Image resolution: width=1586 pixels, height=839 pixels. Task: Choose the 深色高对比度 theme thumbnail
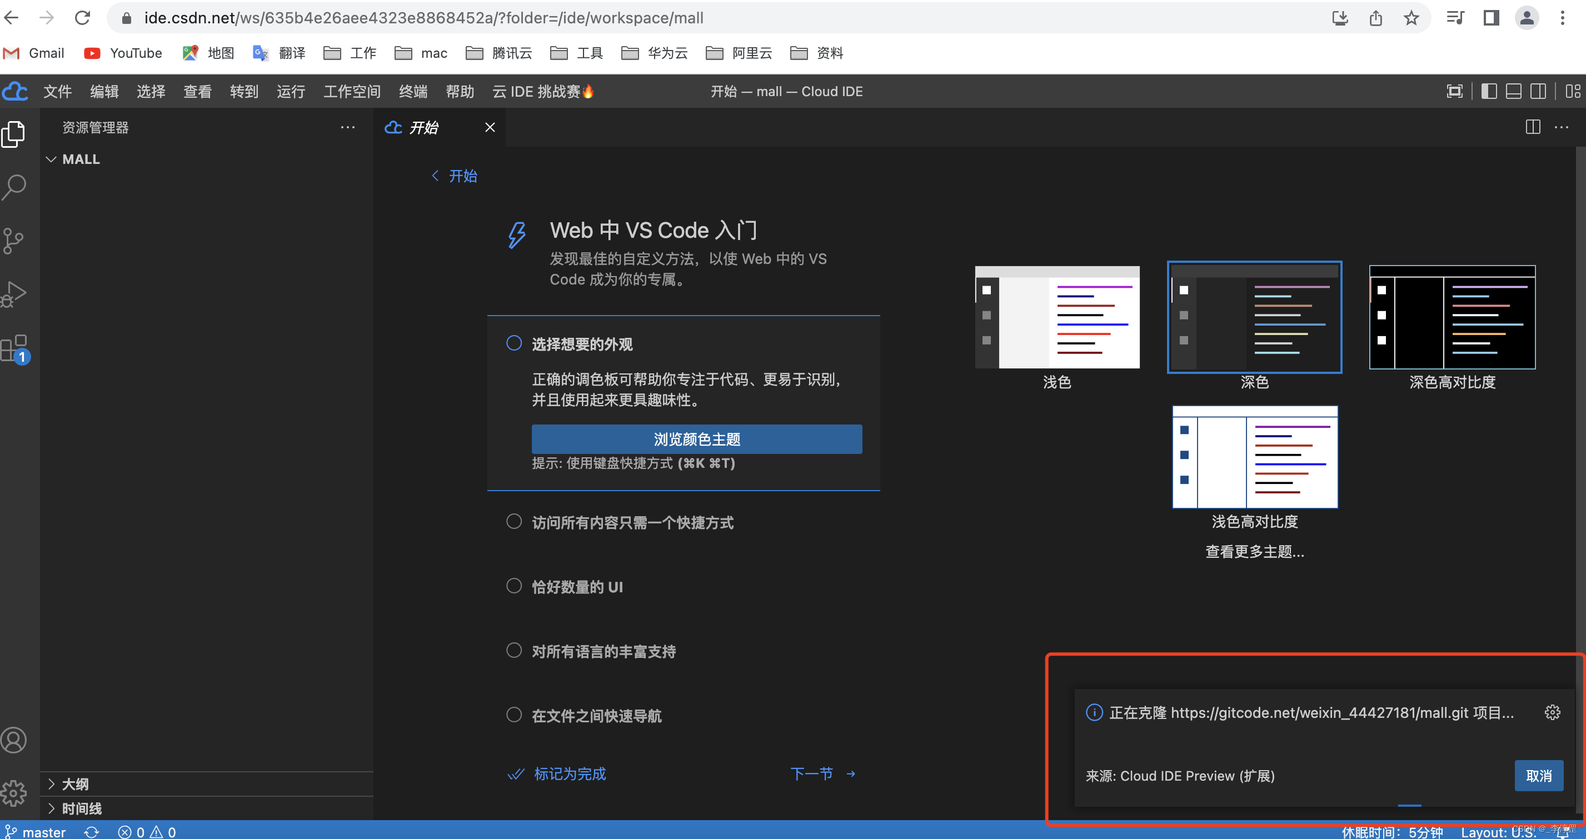(x=1453, y=317)
